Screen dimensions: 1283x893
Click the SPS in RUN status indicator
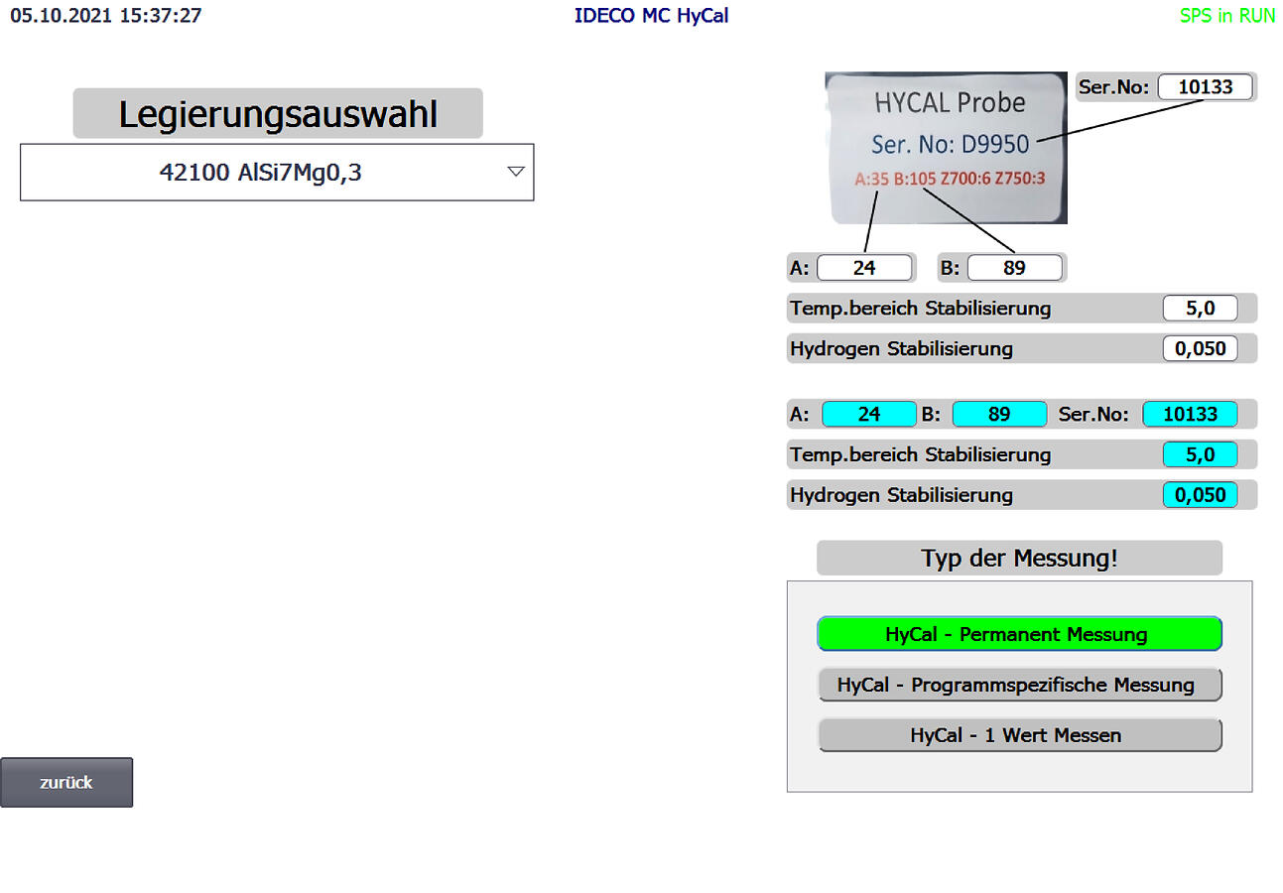coord(1226,17)
